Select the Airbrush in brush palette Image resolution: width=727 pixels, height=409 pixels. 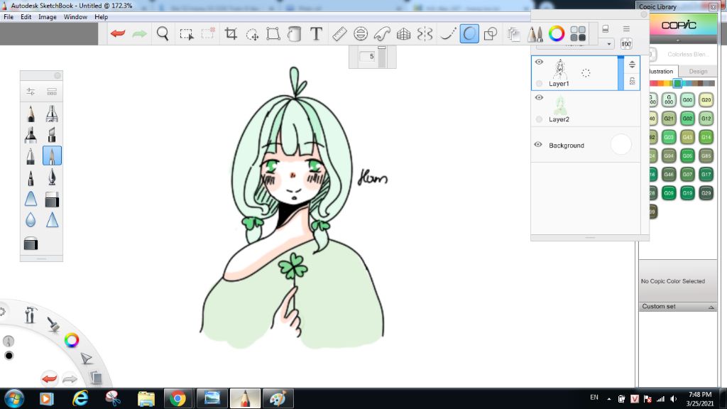point(52,114)
